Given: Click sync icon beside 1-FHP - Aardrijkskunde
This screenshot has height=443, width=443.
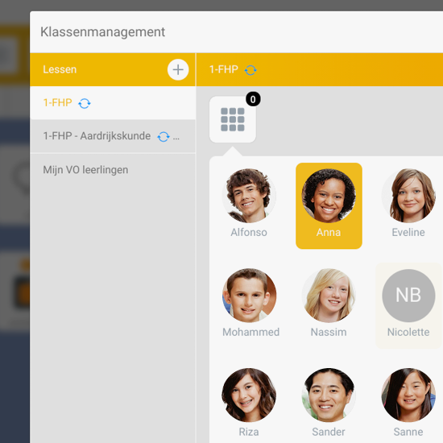Looking at the screenshot, I should point(164,136).
